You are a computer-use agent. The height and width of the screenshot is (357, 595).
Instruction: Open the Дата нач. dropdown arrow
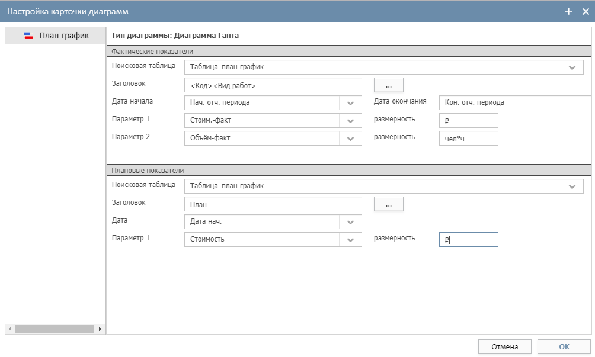pyautogui.click(x=350, y=222)
